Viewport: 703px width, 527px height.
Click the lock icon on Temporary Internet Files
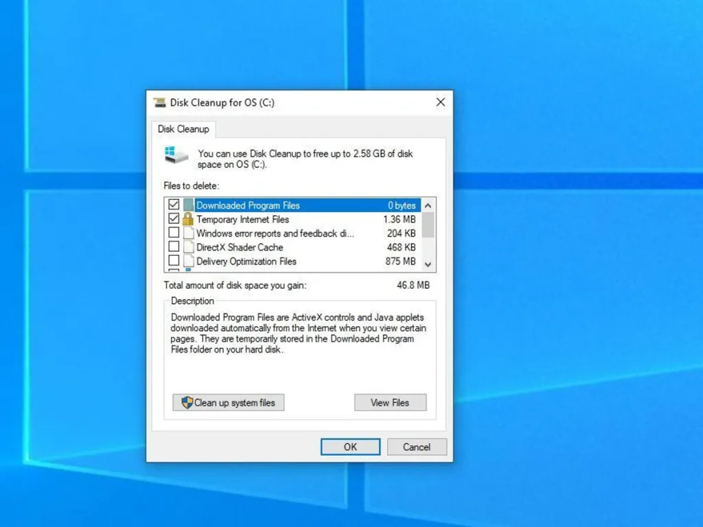187,219
